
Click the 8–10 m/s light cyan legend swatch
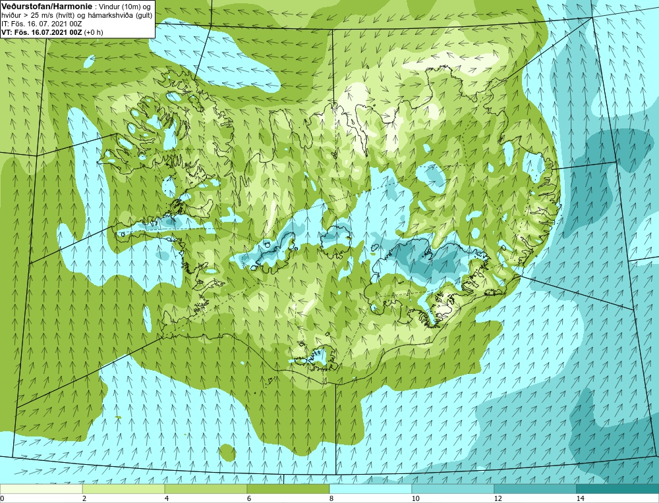point(370,489)
